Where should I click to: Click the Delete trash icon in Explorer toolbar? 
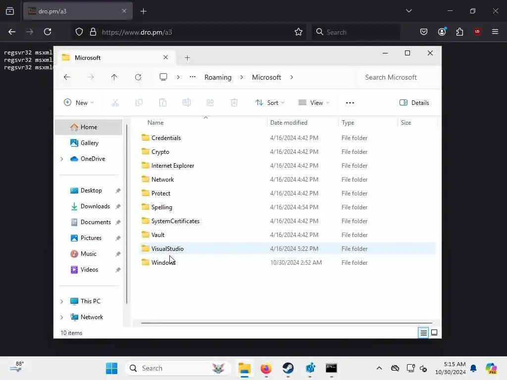point(234,103)
